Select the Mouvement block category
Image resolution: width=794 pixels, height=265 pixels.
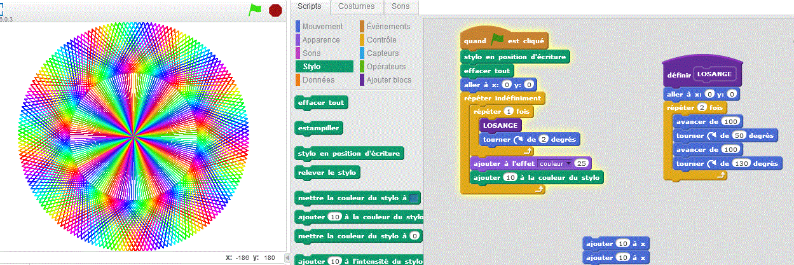324,27
